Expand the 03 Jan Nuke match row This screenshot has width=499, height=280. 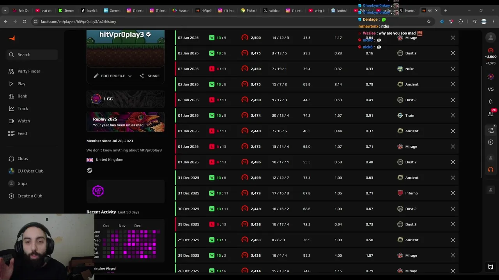(x=453, y=69)
